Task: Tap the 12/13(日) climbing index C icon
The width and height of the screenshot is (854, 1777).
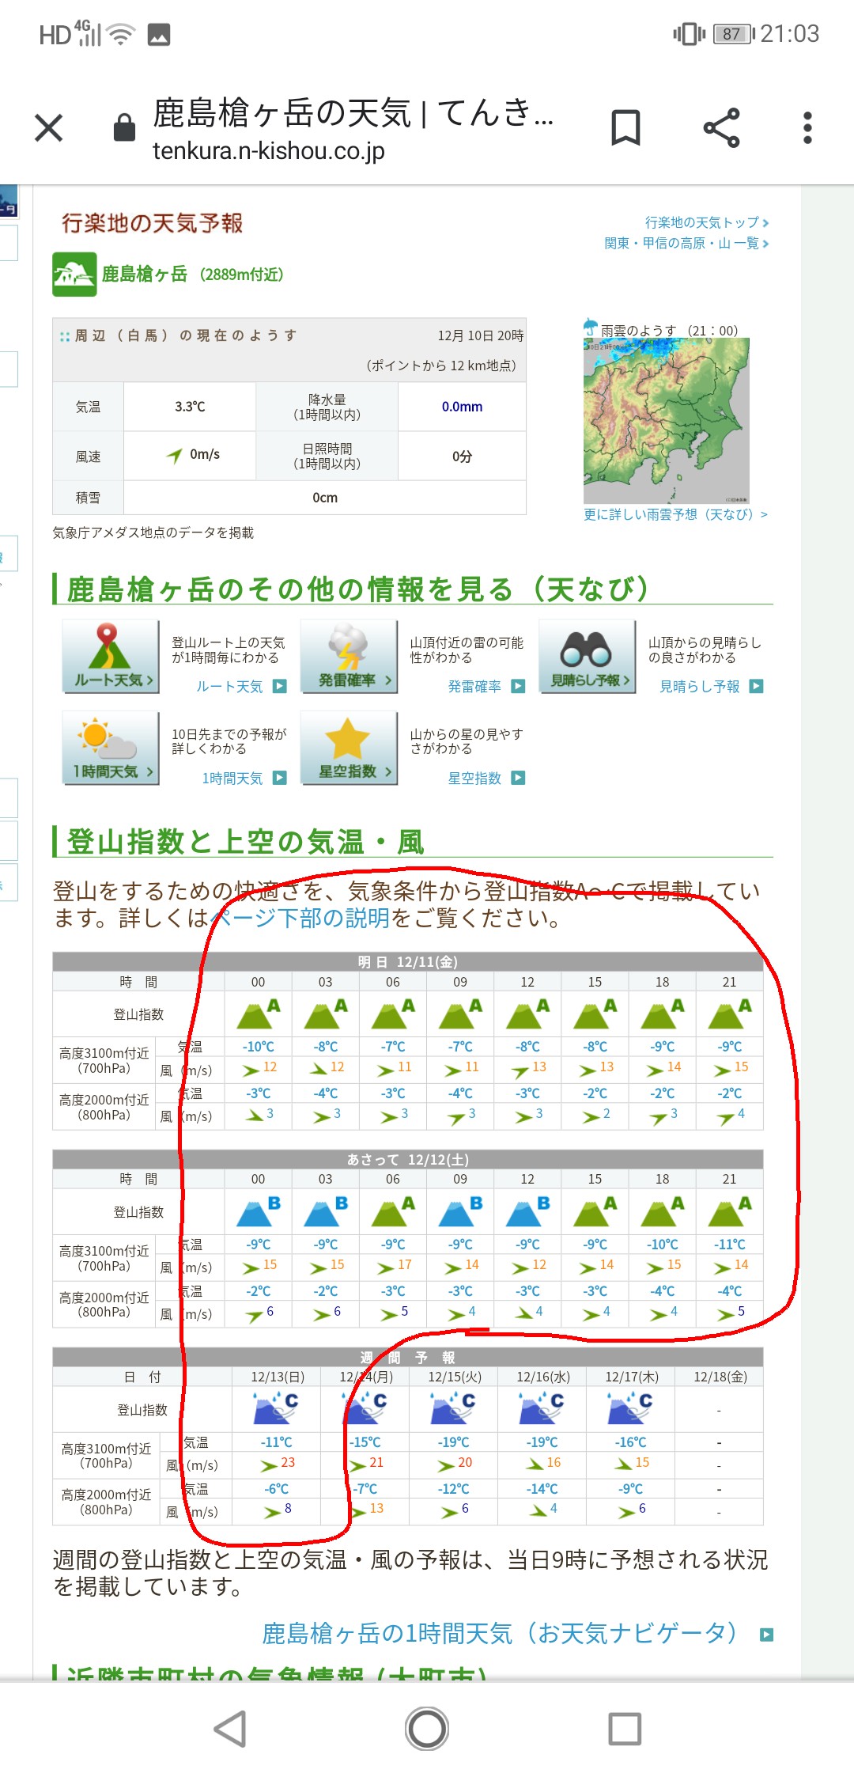Action: pos(276,1409)
